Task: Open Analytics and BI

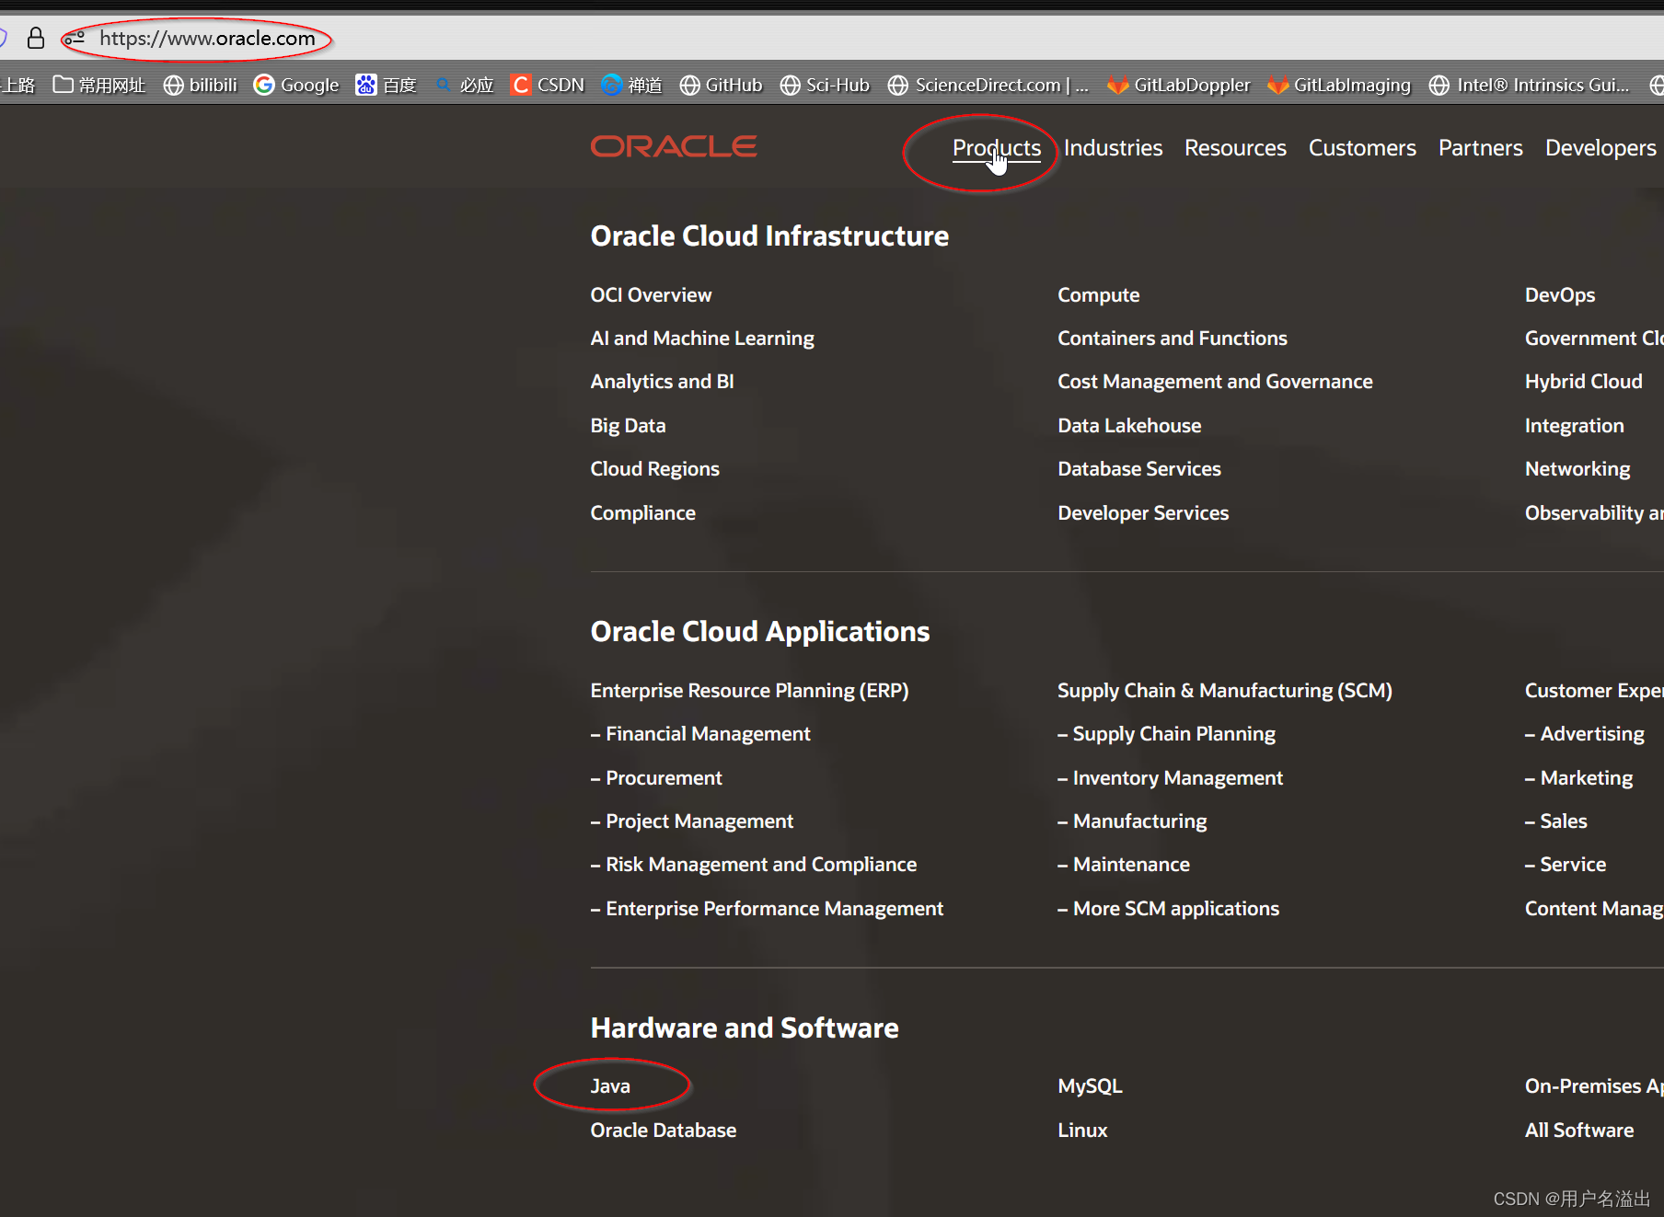Action: coord(662,382)
